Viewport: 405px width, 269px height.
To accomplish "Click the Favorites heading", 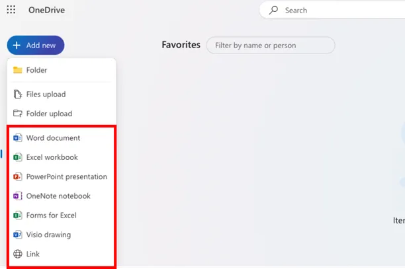I will 181,45.
